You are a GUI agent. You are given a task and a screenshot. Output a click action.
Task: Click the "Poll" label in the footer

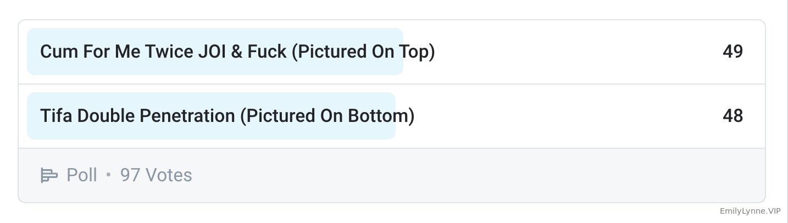(82, 175)
